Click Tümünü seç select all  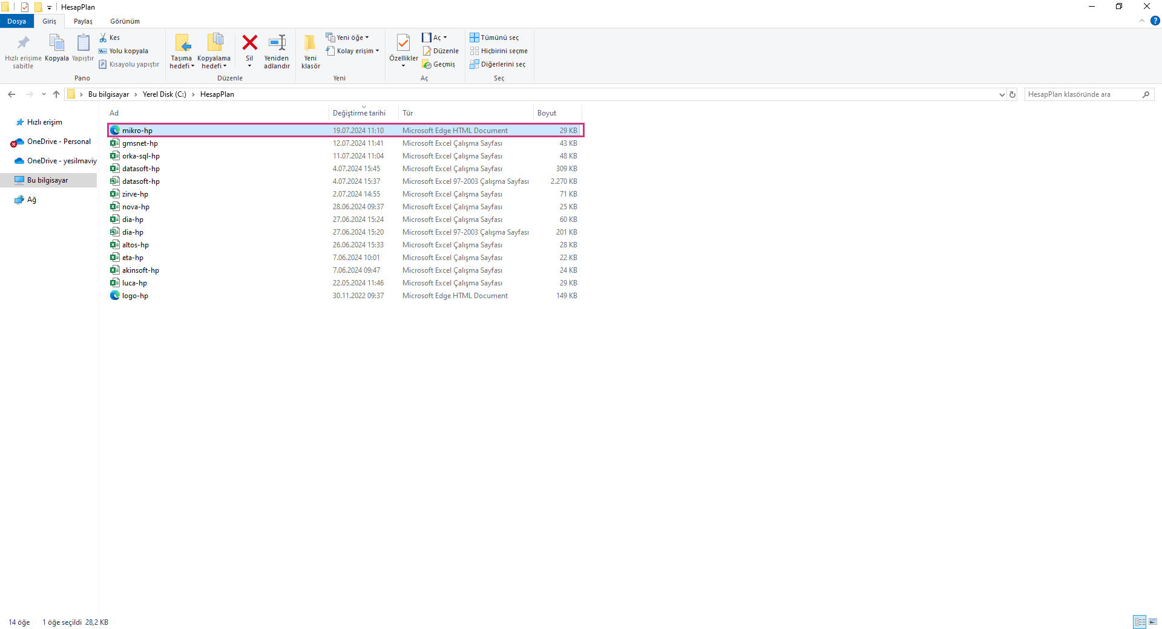click(x=494, y=37)
